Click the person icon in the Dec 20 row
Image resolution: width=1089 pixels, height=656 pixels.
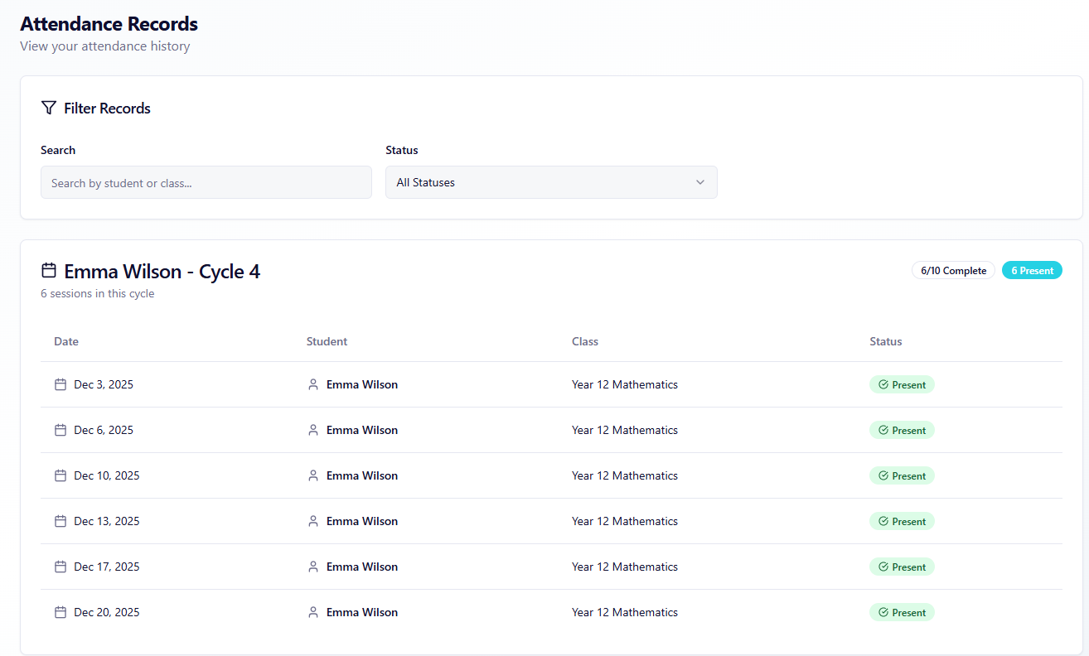click(313, 612)
